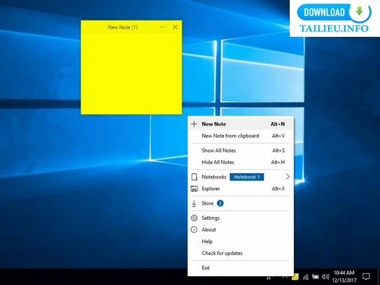Click the yellow sticky note tray icon

tap(295, 277)
